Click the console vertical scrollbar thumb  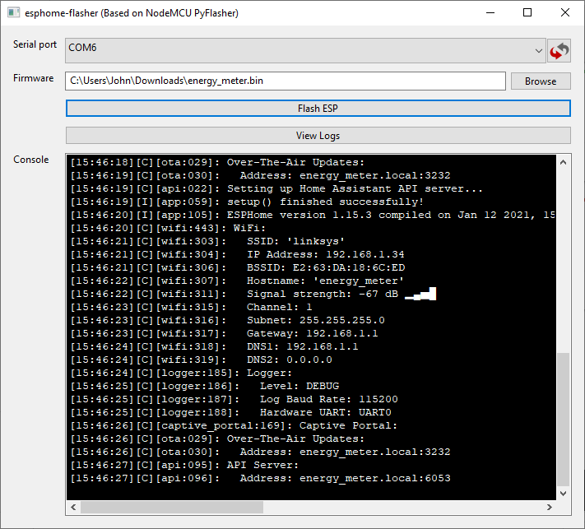coord(564,419)
